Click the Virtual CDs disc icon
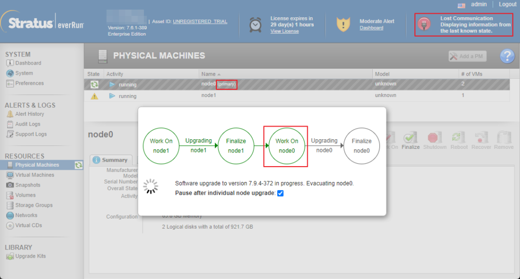Screen dimensions: 520x279 tap(10, 226)
